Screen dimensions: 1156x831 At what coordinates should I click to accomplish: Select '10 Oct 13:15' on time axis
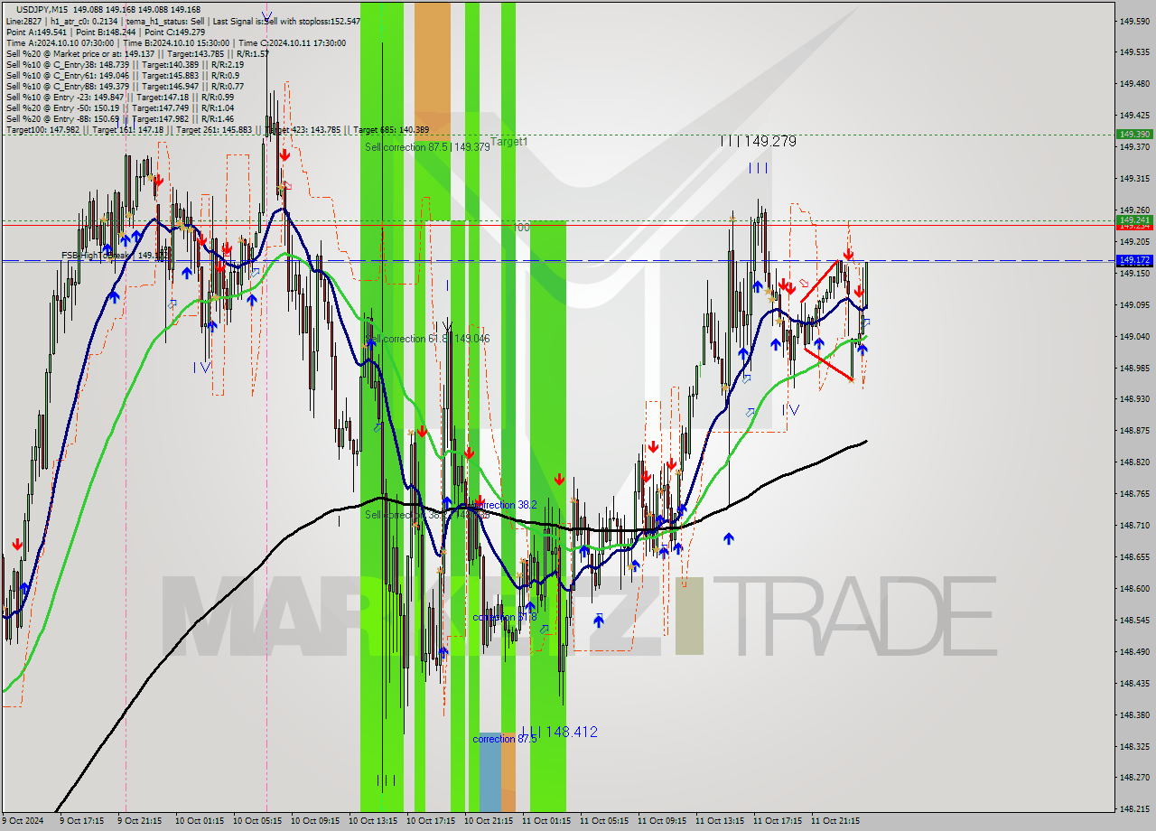click(x=373, y=821)
